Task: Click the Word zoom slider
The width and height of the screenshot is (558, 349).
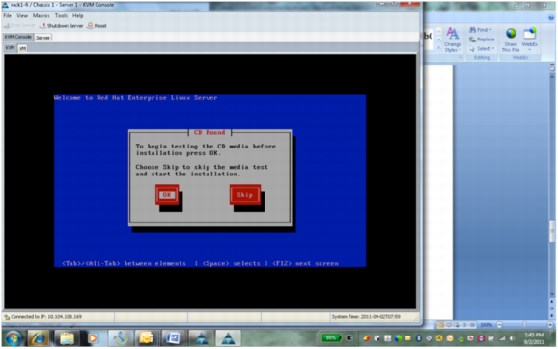Action: [524, 325]
